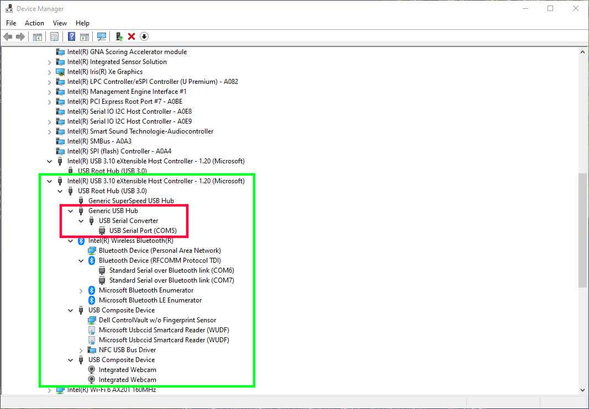Click the Help question mark icon
Screen dimensions: 589x409
(71, 36)
